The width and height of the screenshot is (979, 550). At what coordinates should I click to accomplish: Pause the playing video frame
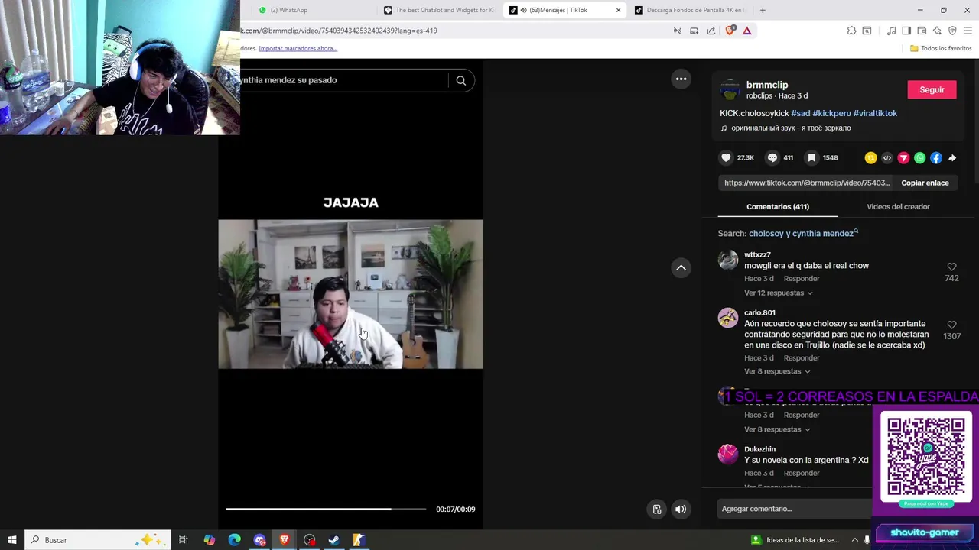tap(350, 294)
